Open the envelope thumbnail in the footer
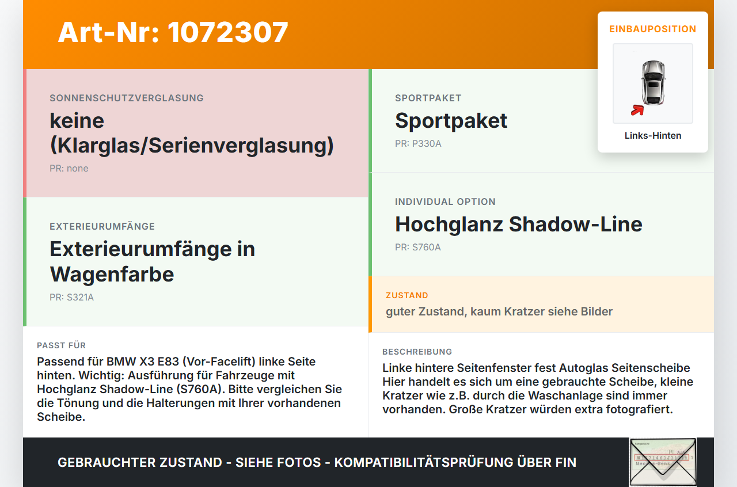The image size is (737, 487). 663,462
